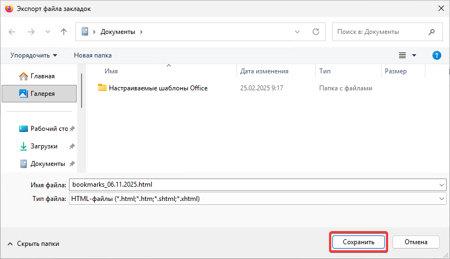Click the forward navigation arrow
450x259 pixels.
click(x=31, y=32)
